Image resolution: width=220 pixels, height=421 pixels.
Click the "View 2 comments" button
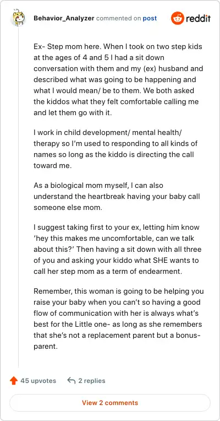pyautogui.click(x=110, y=403)
